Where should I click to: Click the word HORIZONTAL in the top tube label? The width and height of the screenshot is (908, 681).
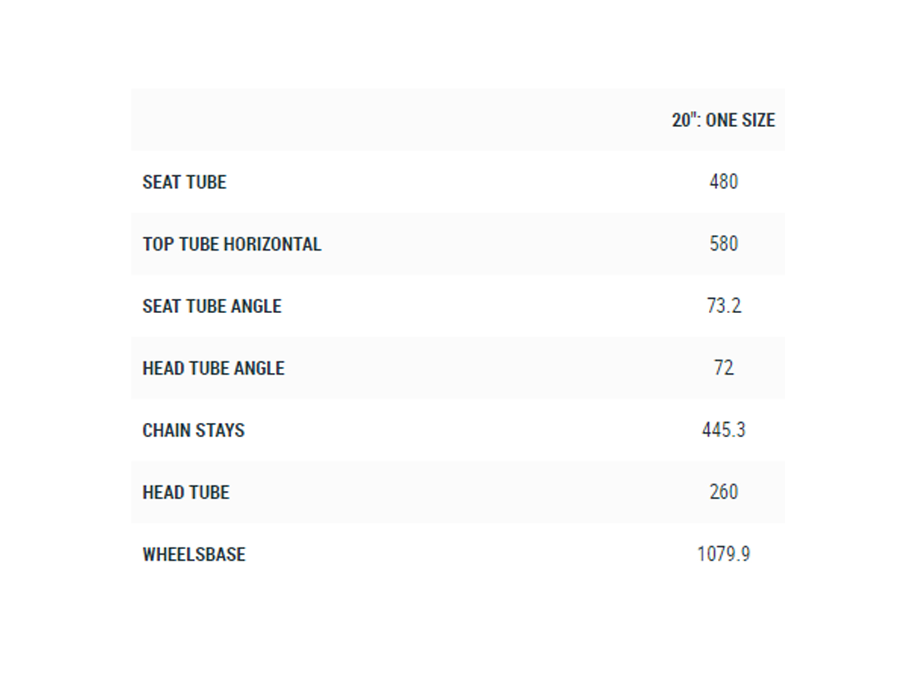[272, 244]
